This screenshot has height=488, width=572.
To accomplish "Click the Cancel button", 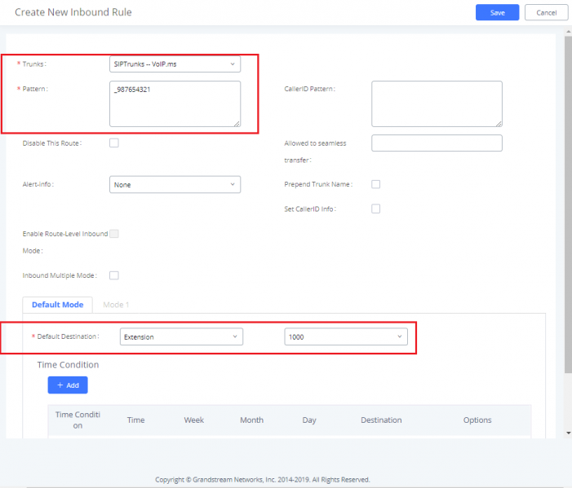I will 546,12.
